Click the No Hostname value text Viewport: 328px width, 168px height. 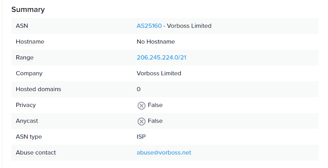(156, 41)
